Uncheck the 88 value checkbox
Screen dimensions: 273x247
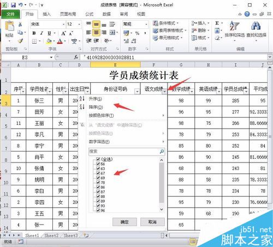point(98,196)
